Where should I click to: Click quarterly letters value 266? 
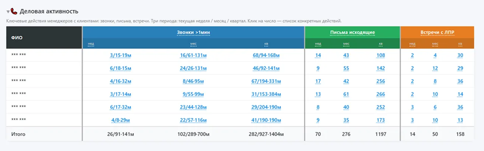[380, 94]
